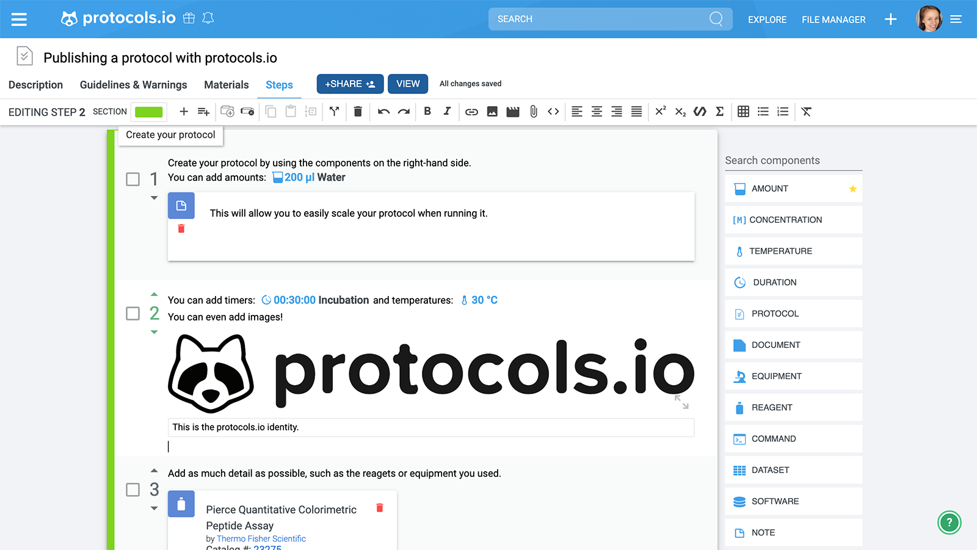Edit the image caption field
977x550 pixels.
[430, 427]
